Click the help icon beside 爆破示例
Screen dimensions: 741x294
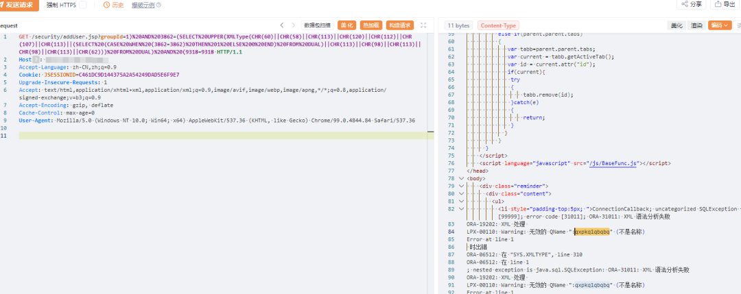(x=158, y=5)
